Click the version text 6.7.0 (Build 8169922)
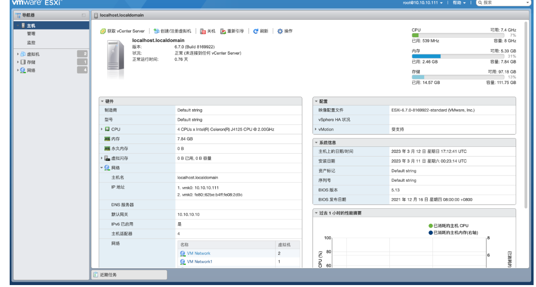The height and width of the screenshot is (287, 536). tap(194, 47)
